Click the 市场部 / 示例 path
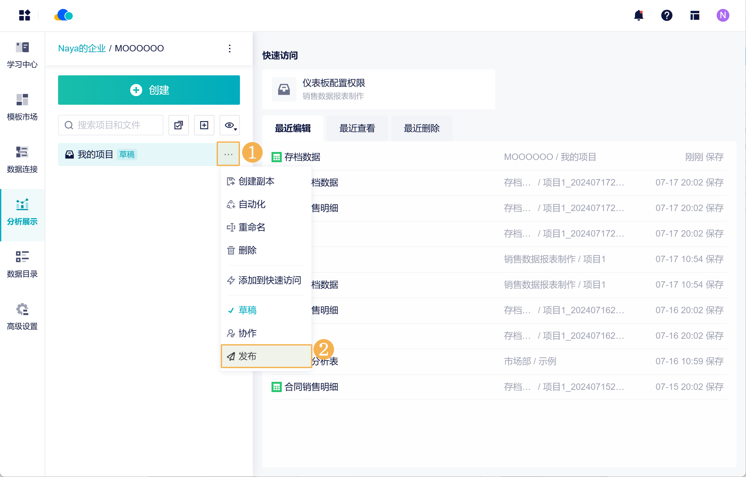Screen dimensions: 746x477 point(530,361)
